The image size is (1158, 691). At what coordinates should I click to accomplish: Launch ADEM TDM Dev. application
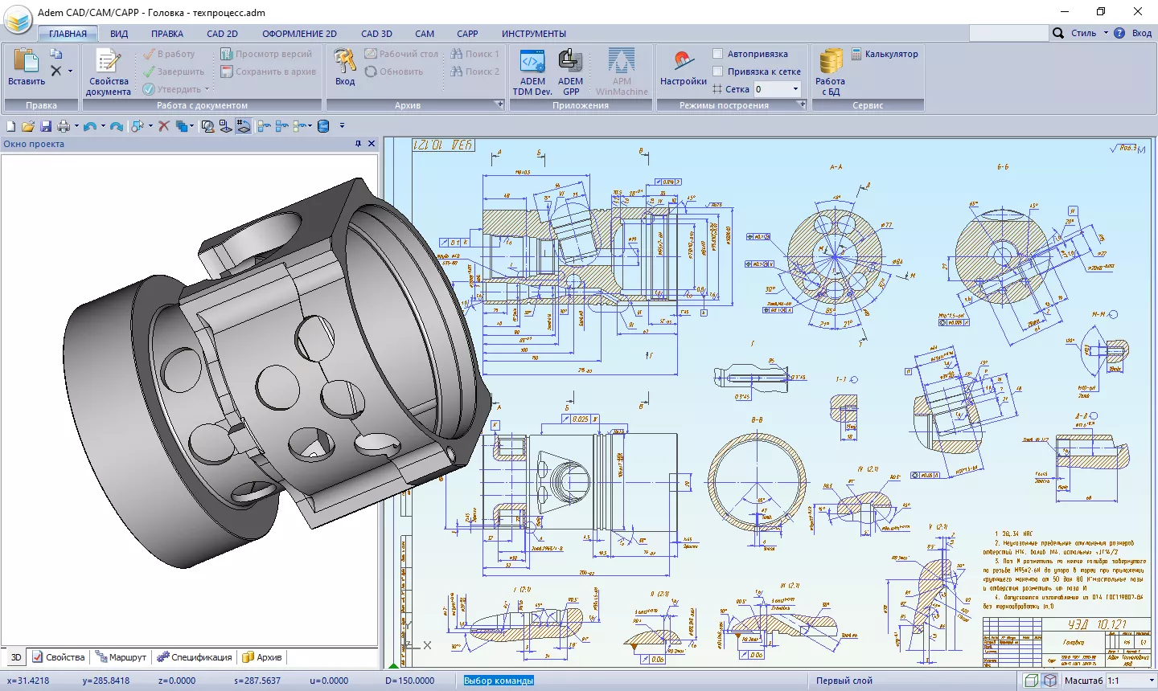(532, 72)
